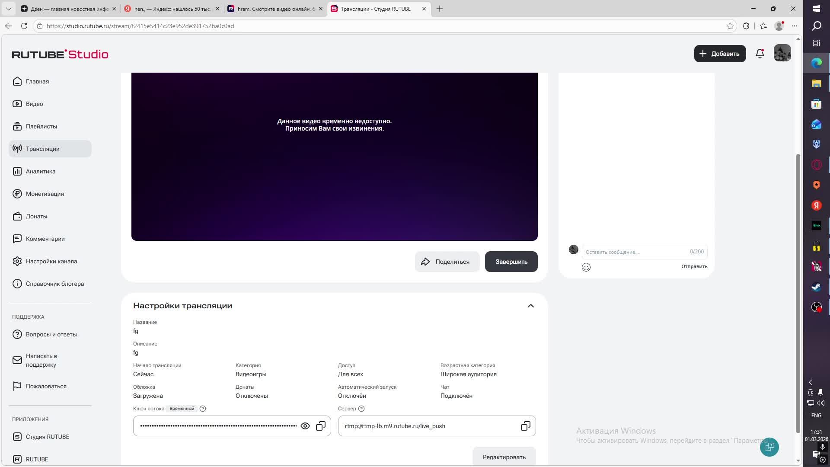Open the user avatar menu
Image resolution: width=830 pixels, height=467 pixels.
tap(782, 54)
